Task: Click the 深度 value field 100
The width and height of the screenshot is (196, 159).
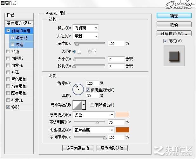Action: [116, 44]
